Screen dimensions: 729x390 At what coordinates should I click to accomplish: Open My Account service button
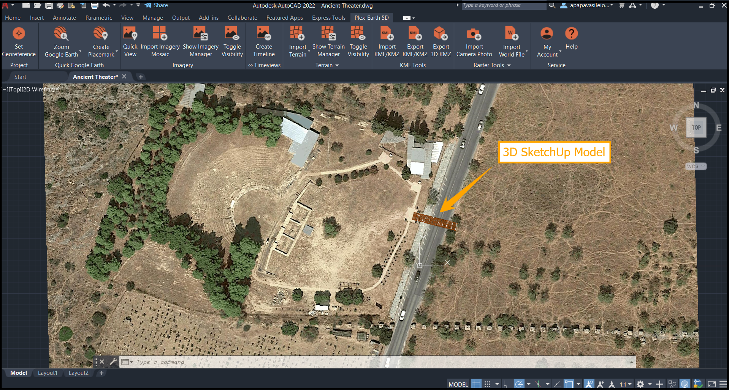click(547, 42)
